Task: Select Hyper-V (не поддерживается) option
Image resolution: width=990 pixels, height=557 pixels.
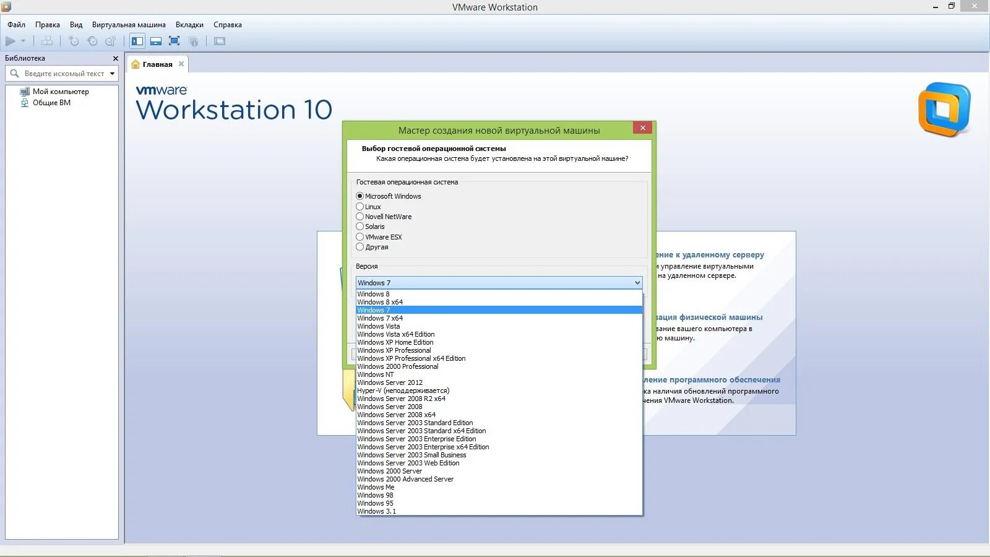Action: pos(499,391)
